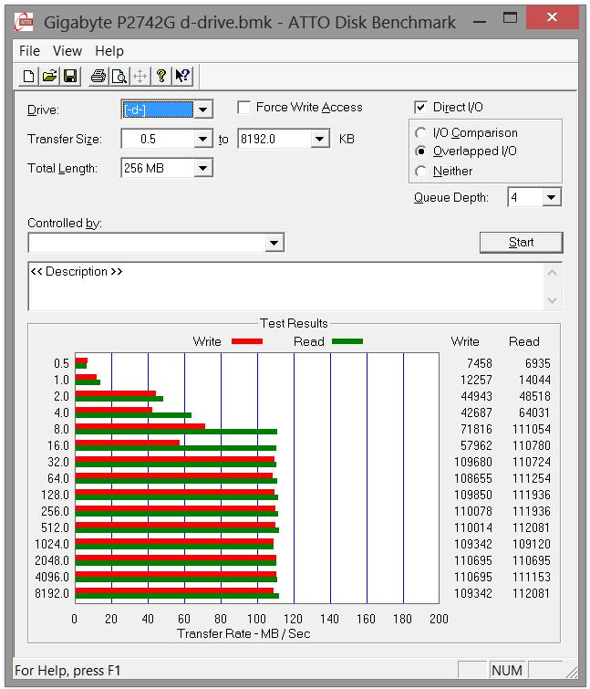Expand the Controlled by dropdown
590x689 pixels.
tap(274, 243)
